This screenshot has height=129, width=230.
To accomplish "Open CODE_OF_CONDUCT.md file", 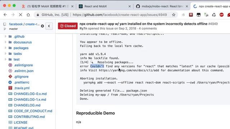I will point(33,111).
